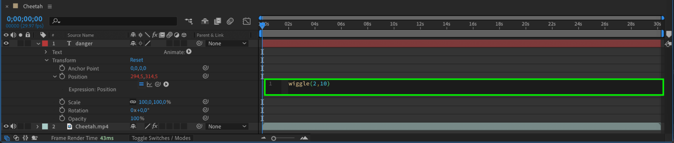Click the Source Name column header

[81, 35]
